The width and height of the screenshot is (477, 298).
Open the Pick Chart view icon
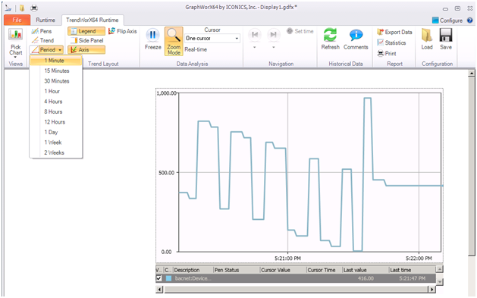[15, 35]
